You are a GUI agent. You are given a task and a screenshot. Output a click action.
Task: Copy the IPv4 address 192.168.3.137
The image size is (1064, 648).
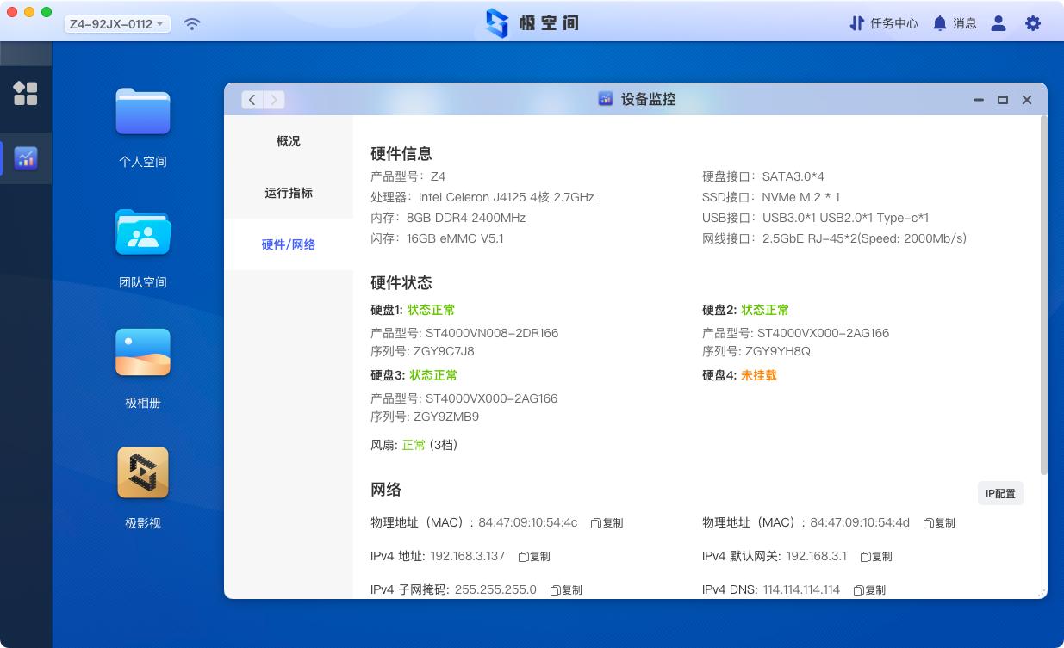(x=534, y=557)
